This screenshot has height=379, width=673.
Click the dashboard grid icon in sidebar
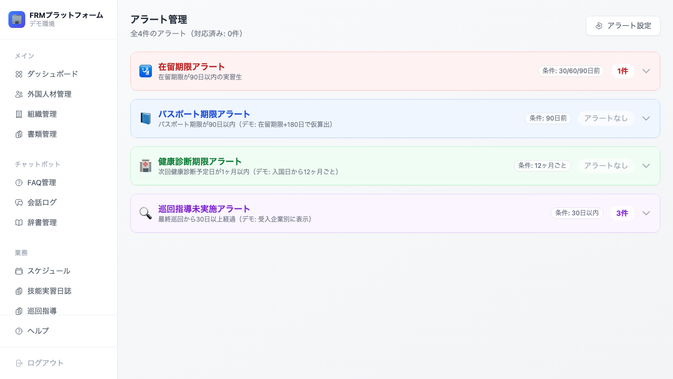pyautogui.click(x=19, y=74)
